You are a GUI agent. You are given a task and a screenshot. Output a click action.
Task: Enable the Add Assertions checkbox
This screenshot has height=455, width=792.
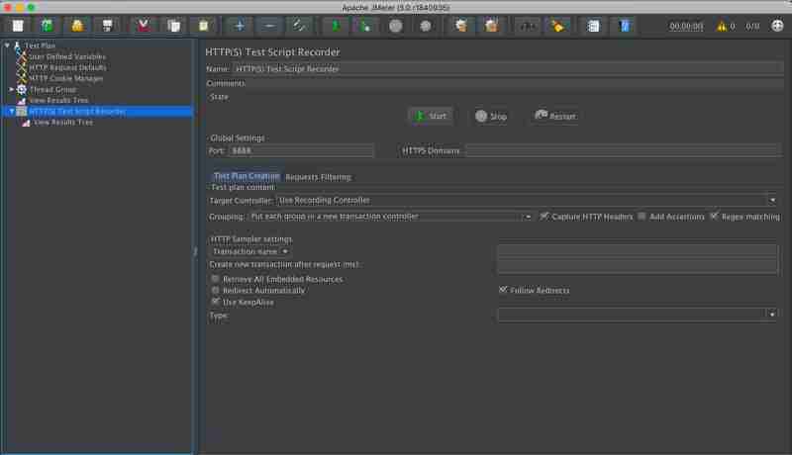click(643, 216)
